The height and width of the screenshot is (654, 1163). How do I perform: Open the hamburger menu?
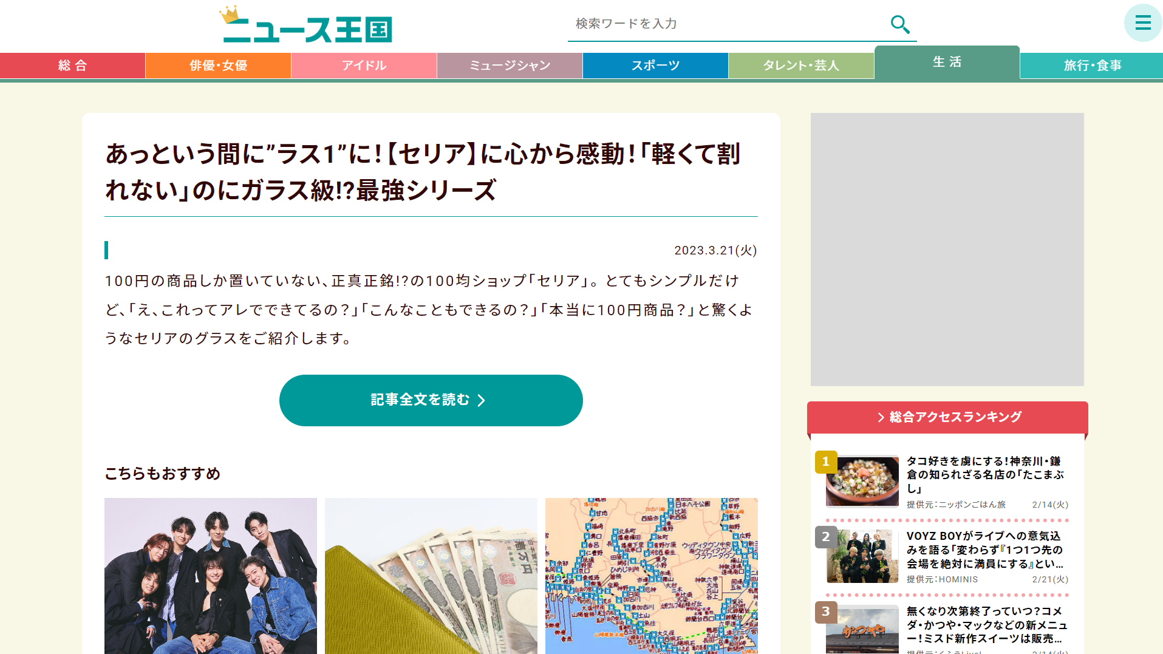1143,23
